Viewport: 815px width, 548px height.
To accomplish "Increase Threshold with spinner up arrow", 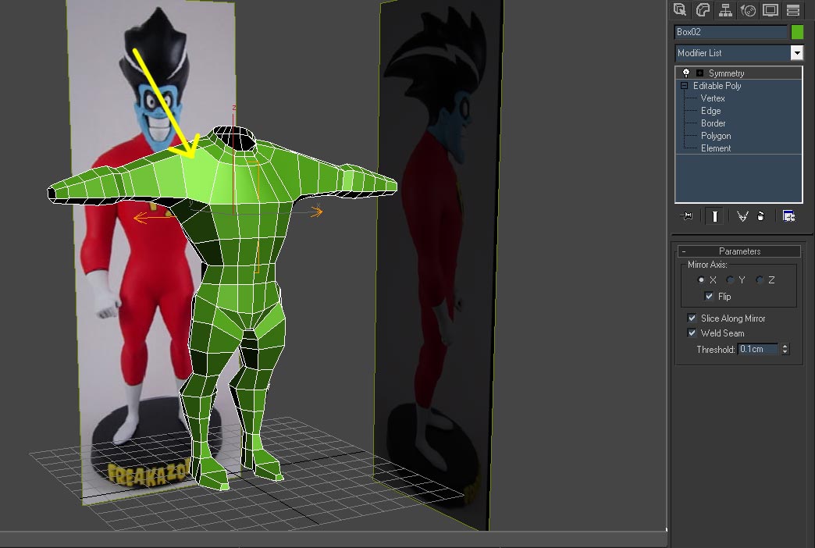I will coord(785,347).
